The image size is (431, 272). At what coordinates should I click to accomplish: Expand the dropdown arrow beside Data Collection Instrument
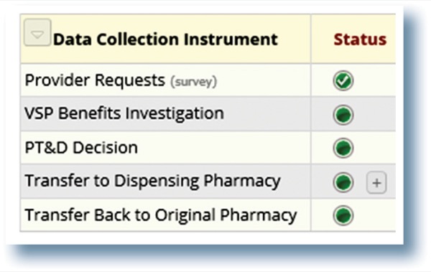click(x=37, y=33)
